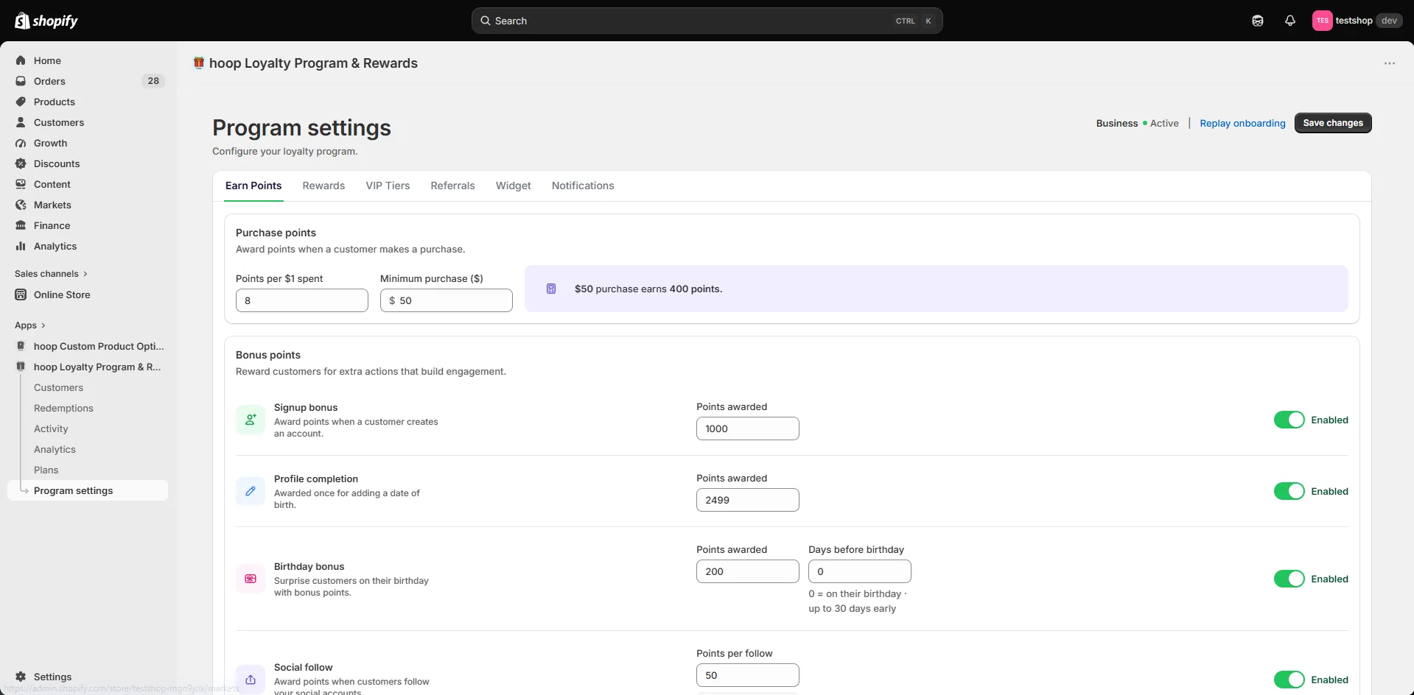Click the Birthday bonus gift icon
The width and height of the screenshot is (1414, 695).
(x=251, y=579)
